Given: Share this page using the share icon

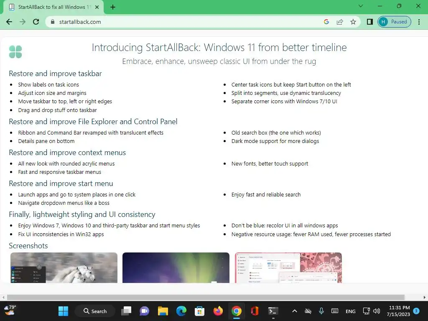Looking at the screenshot, I should [x=340, y=22].
